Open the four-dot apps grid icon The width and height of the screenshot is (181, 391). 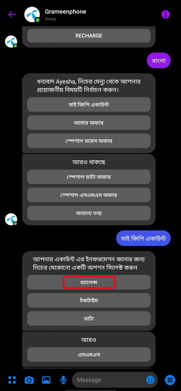click(x=12, y=380)
